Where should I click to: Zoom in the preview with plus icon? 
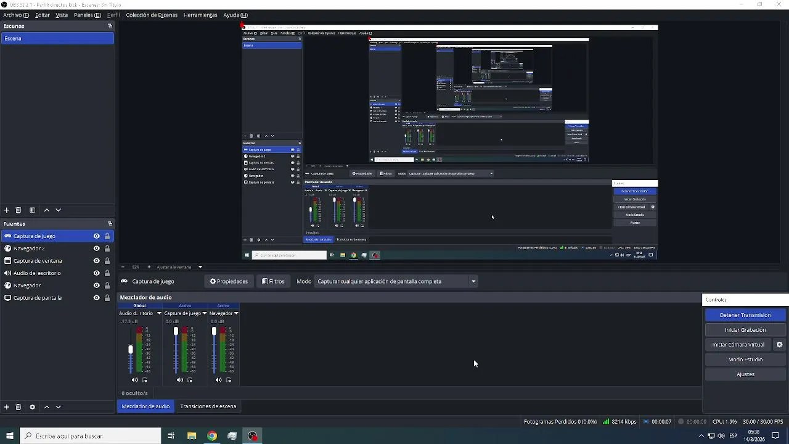(x=149, y=267)
